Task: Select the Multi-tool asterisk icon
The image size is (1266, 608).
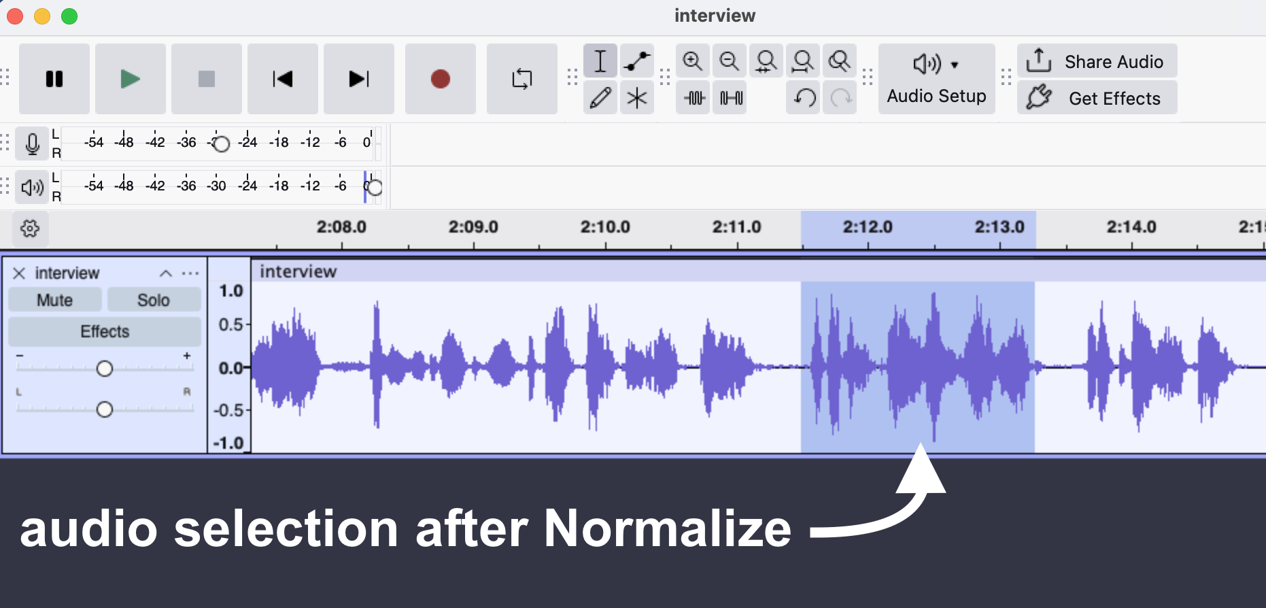Action: pos(637,98)
